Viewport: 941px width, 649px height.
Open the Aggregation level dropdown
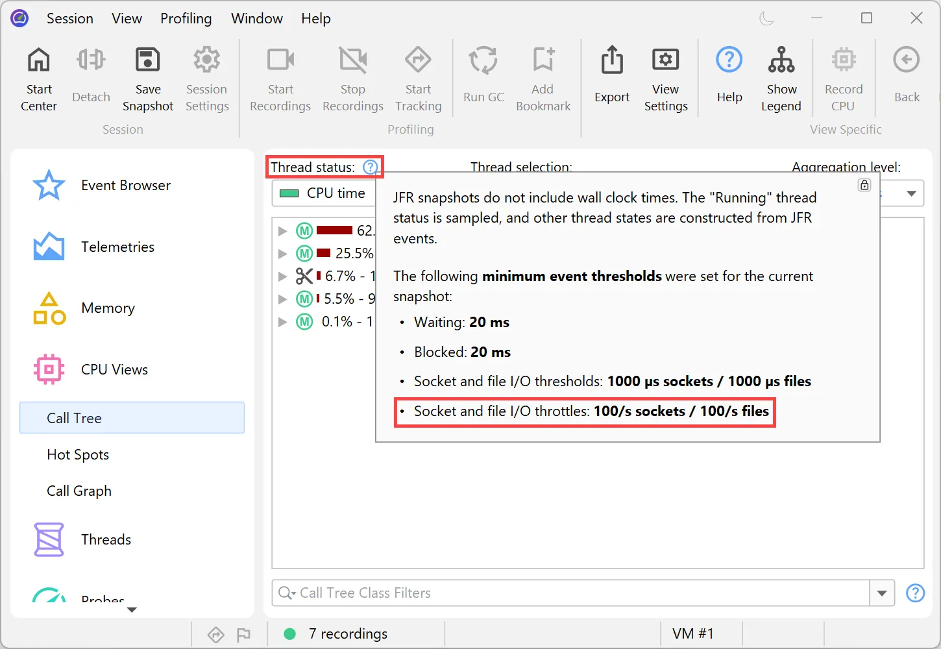click(x=911, y=193)
